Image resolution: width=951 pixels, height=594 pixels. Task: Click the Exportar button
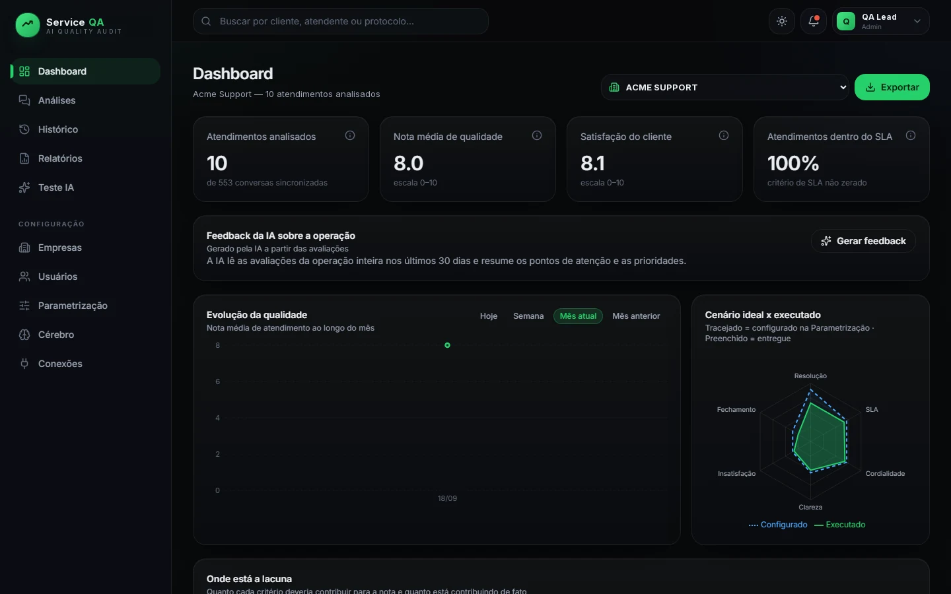(x=892, y=87)
